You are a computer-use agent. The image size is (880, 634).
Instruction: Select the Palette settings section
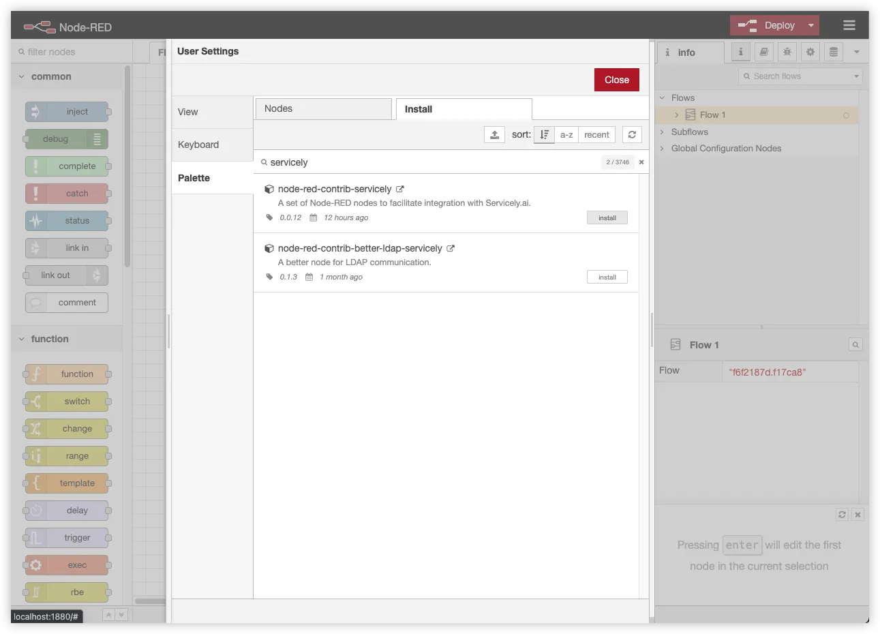pyautogui.click(x=212, y=178)
